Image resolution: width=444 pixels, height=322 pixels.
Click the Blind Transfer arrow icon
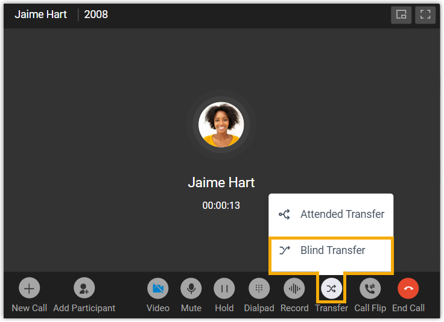[x=285, y=250]
